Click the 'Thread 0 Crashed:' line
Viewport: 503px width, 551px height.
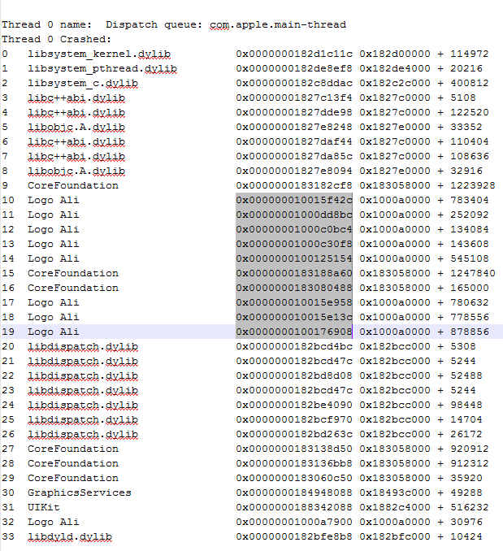tap(57, 39)
